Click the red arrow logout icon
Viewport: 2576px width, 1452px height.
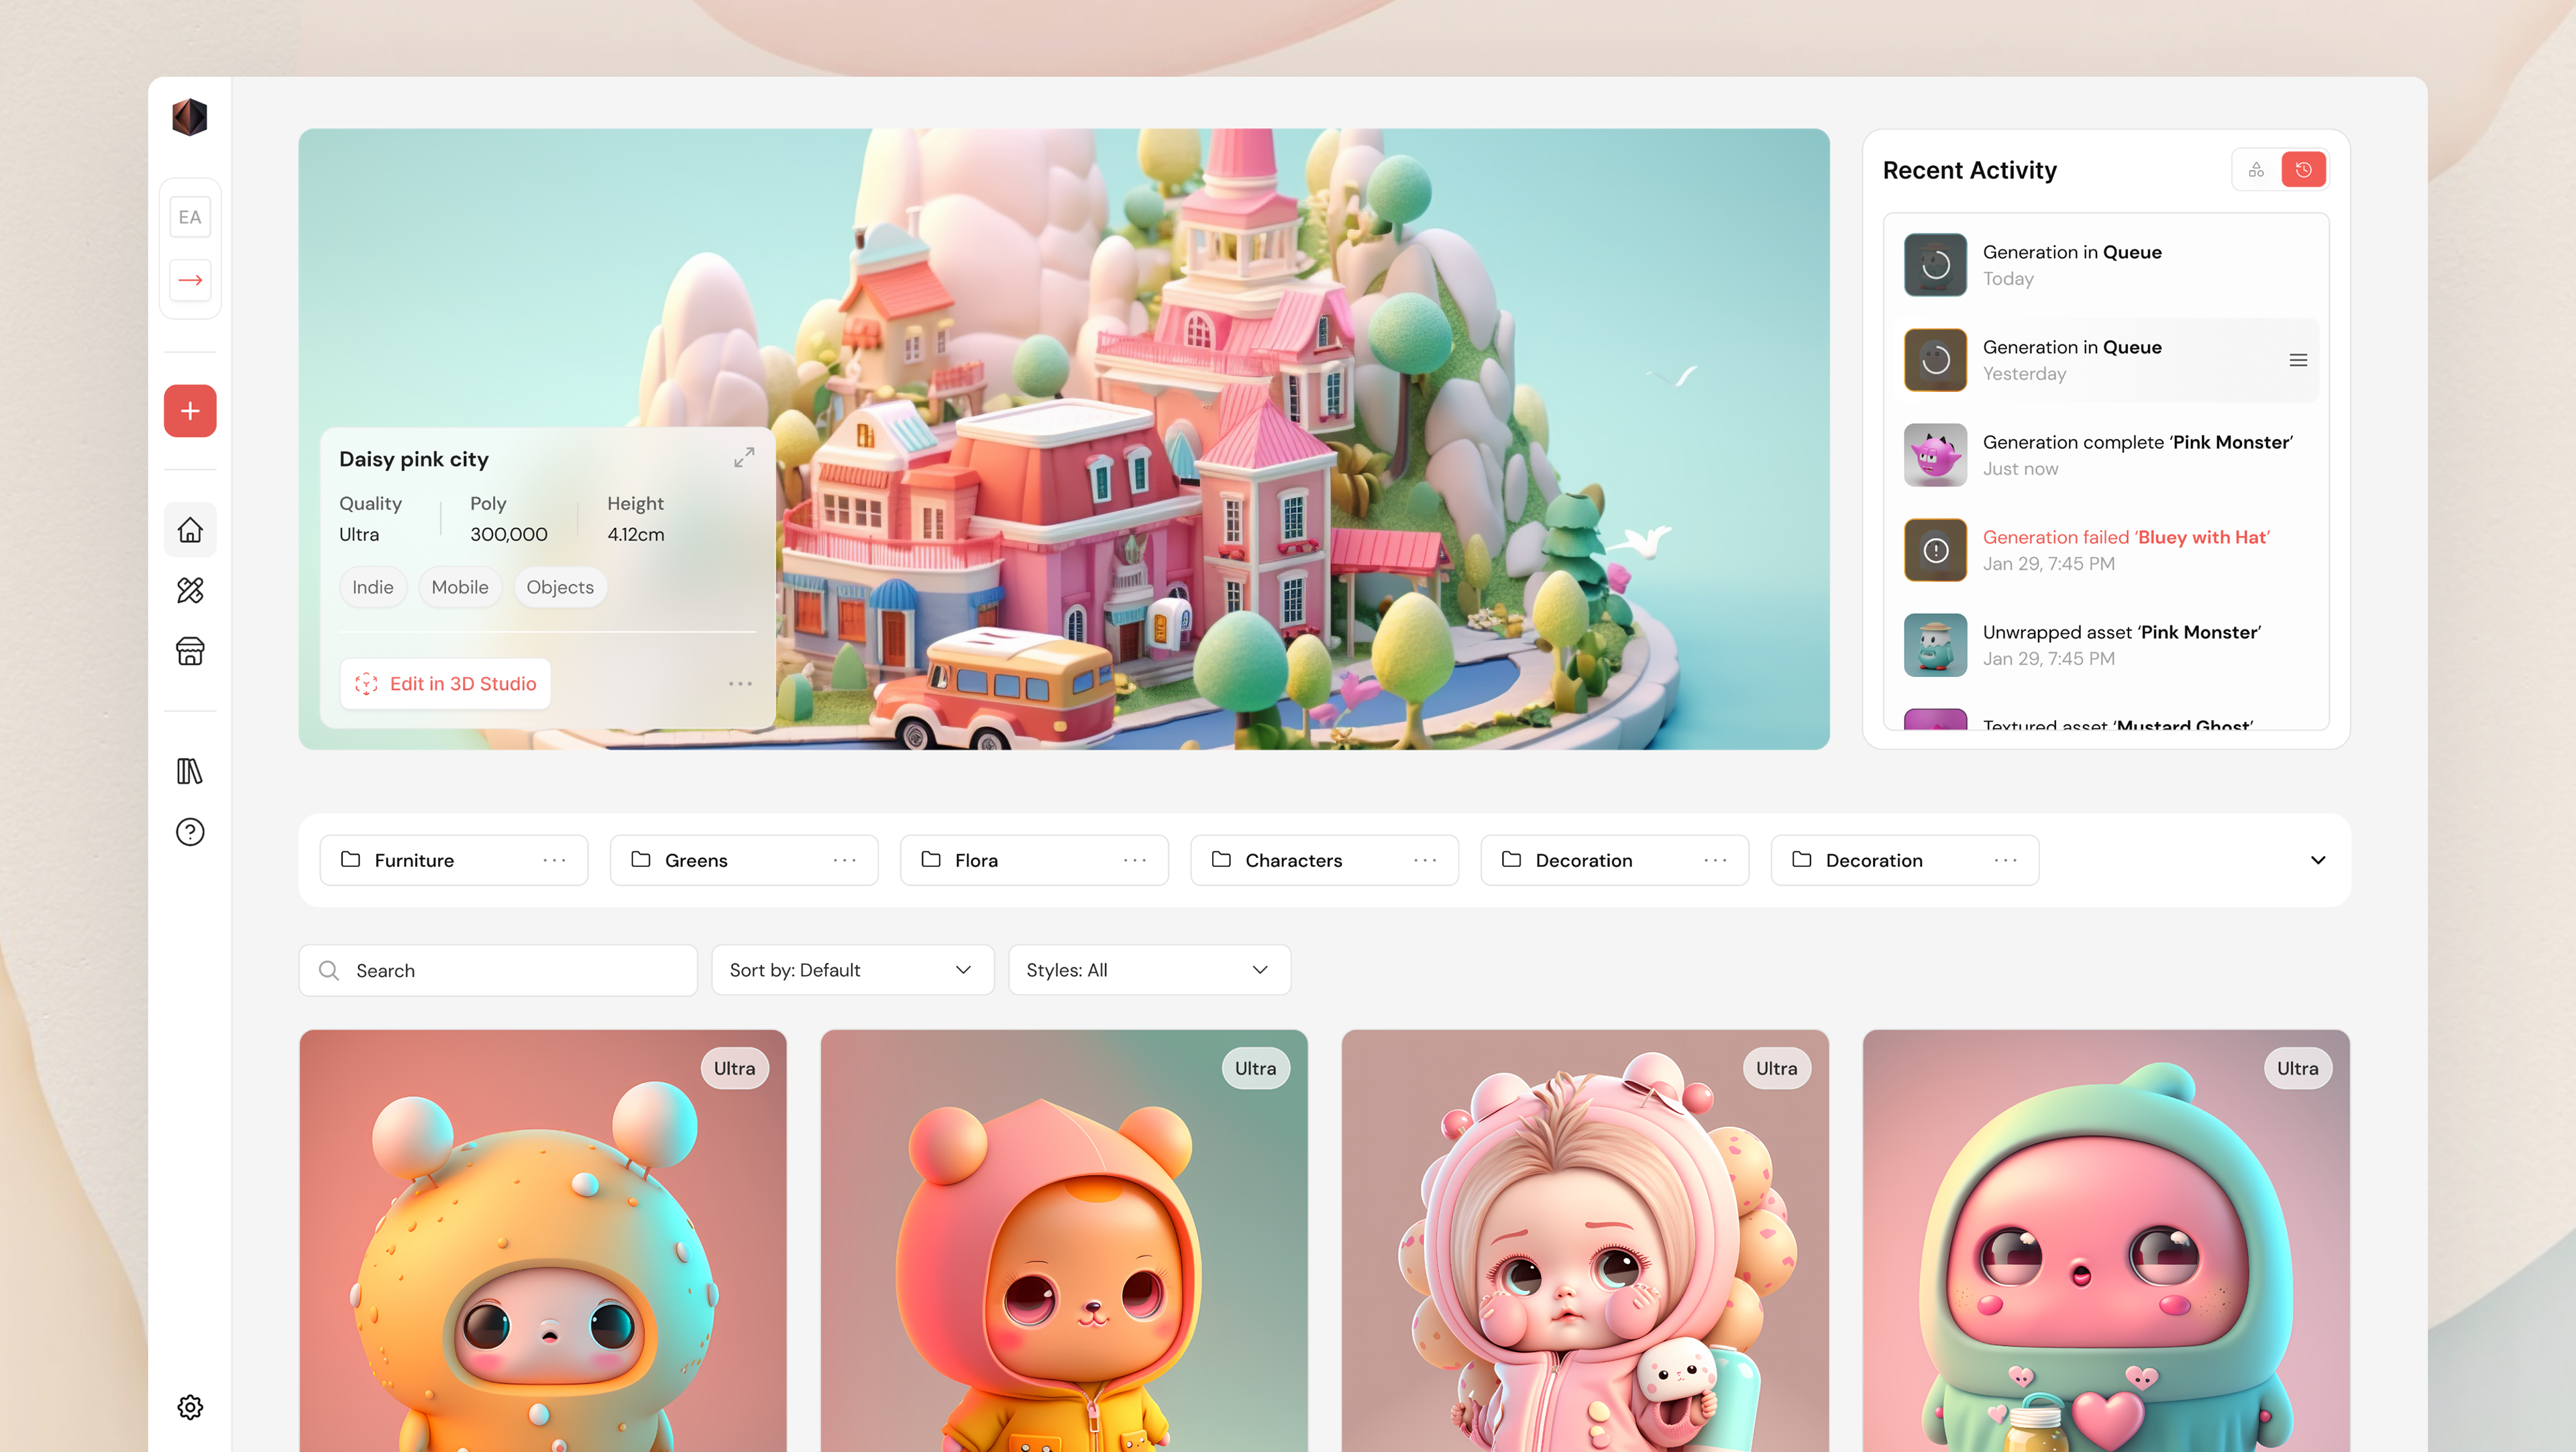[x=190, y=280]
